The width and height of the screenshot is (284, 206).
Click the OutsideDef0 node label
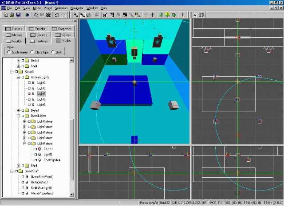point(39,182)
